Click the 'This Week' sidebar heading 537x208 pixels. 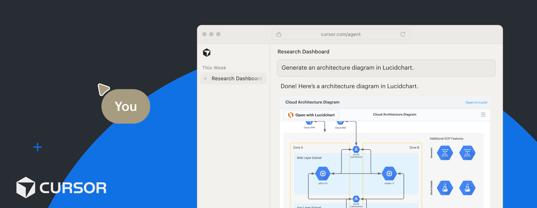[x=214, y=68]
